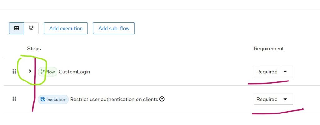Switch to flow diagram view
The height and width of the screenshot is (125, 320).
(31, 28)
